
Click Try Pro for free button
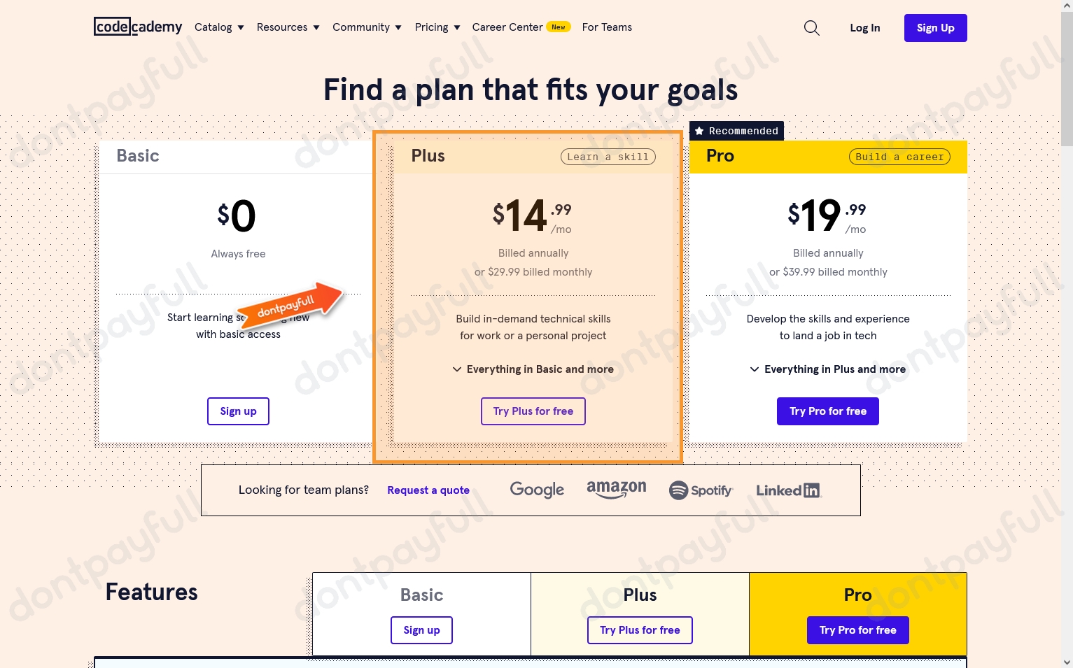827,411
